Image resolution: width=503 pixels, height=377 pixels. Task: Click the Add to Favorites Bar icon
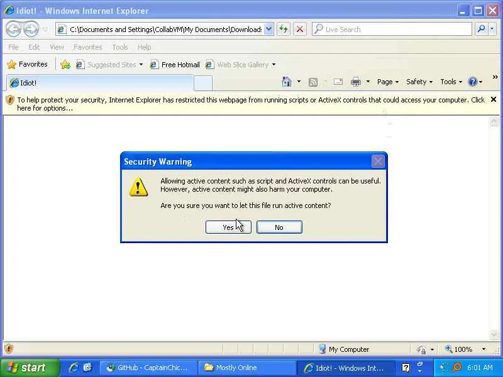(65, 65)
